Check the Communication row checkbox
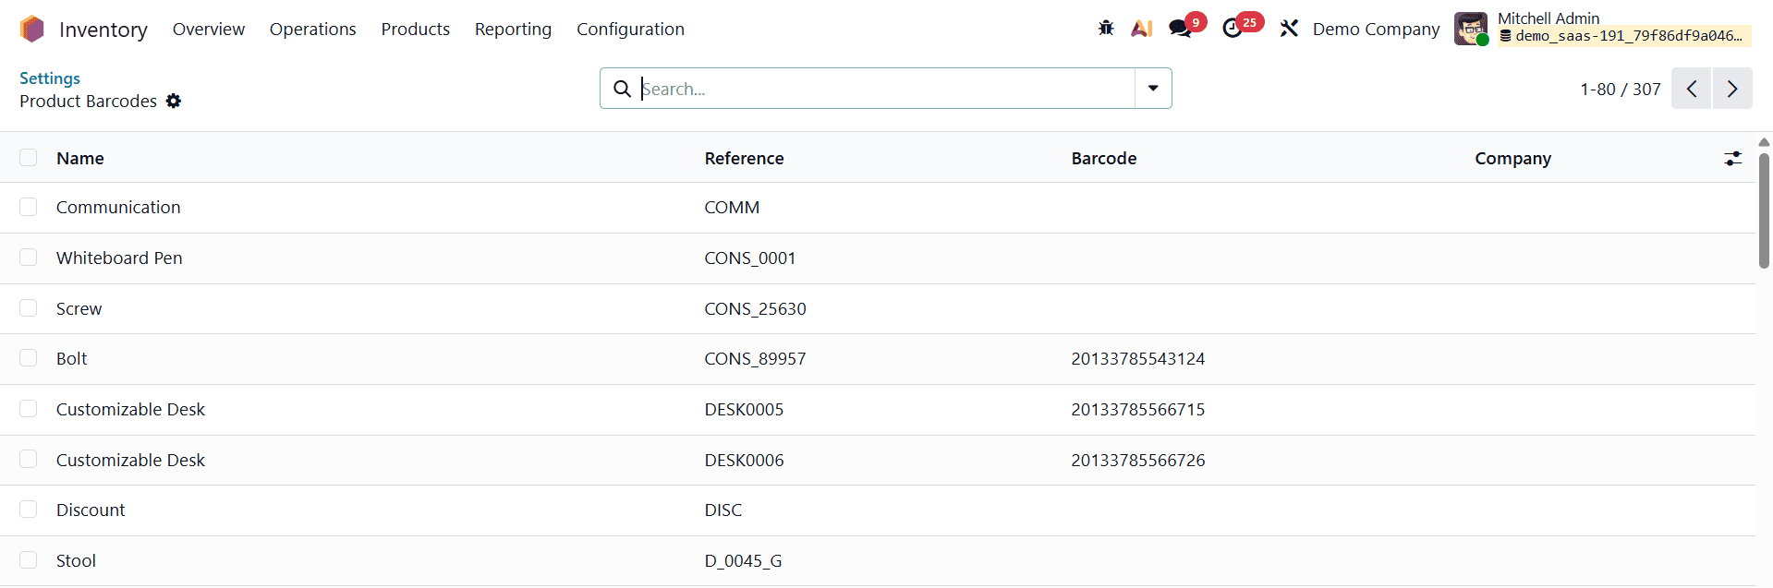 point(29,207)
